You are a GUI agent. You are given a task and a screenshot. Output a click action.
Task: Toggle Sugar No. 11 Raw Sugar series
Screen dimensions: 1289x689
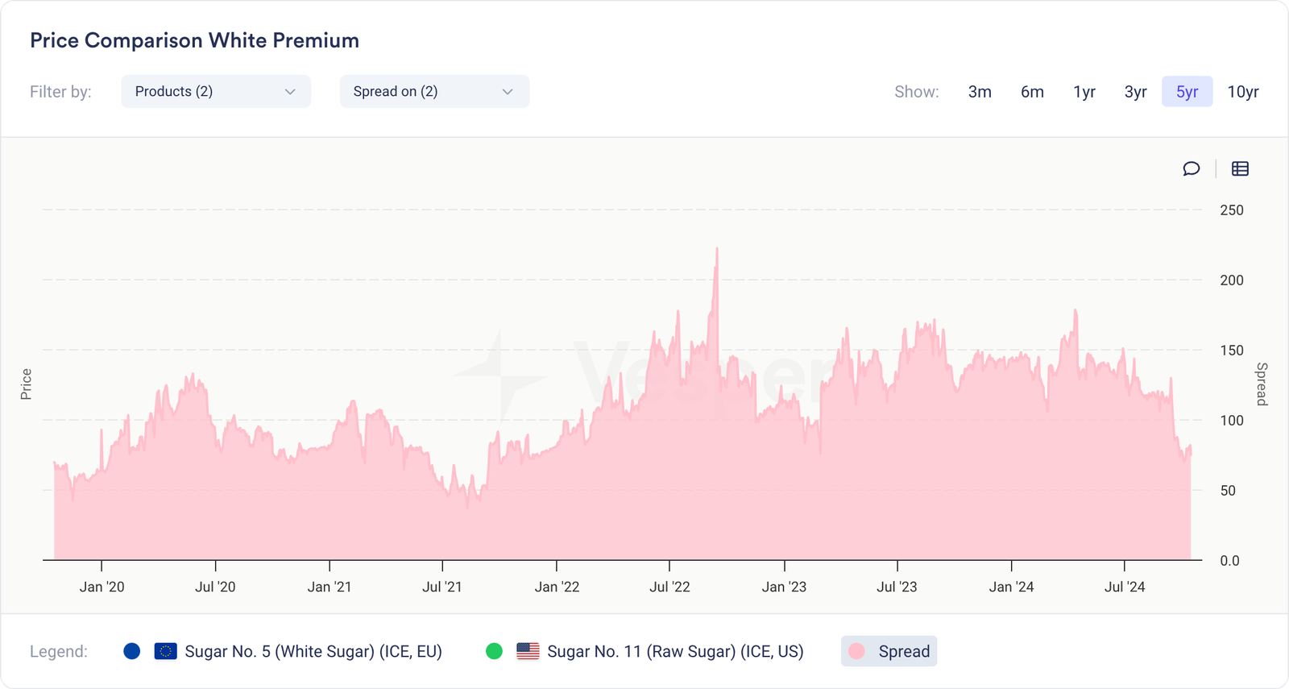[x=674, y=651]
